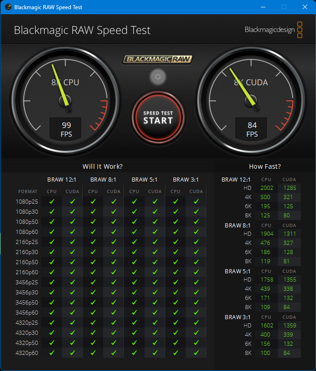Image resolution: width=316 pixels, height=371 pixels.
Task: Click the 2002 HD CPU value under BRAW 12:1
Action: pos(267,188)
